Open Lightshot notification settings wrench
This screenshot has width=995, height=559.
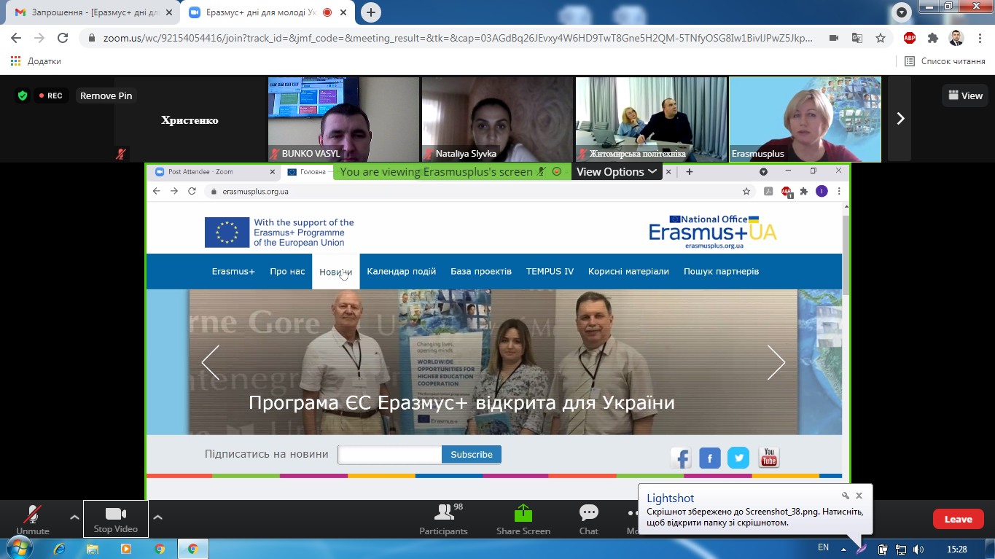point(846,496)
